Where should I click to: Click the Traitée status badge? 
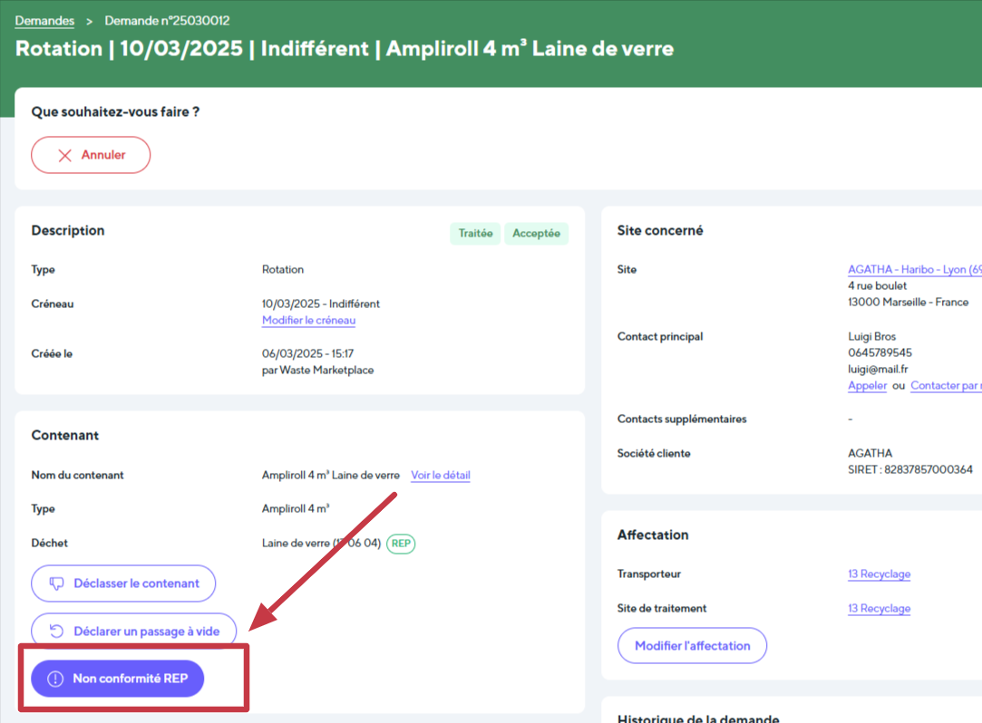coord(475,234)
